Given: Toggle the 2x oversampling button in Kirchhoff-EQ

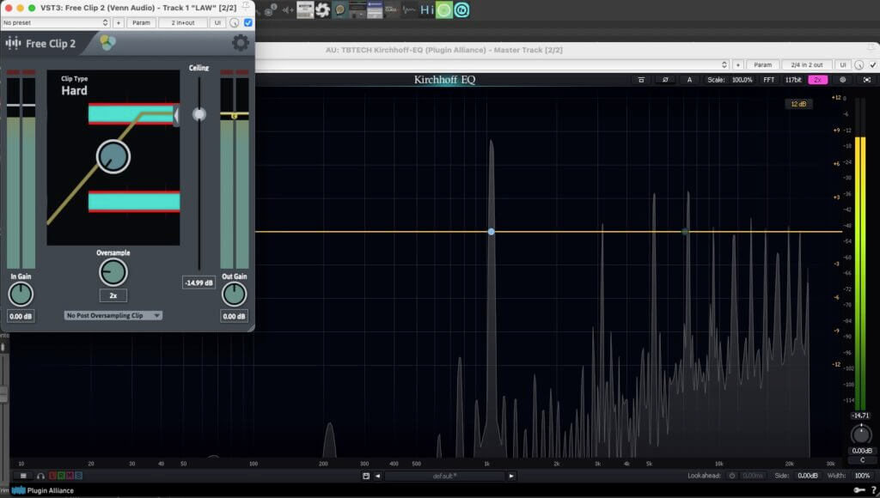Looking at the screenshot, I should point(817,80).
